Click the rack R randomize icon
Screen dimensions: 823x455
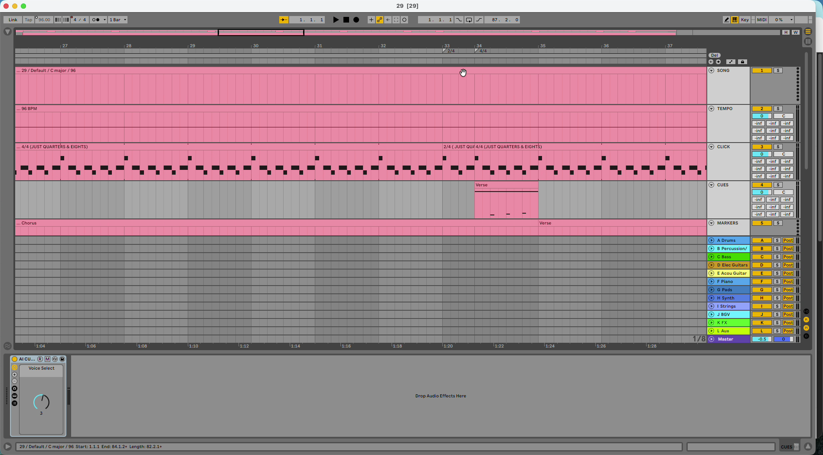point(40,359)
